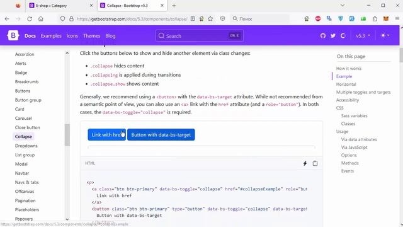The height and width of the screenshot is (227, 403).
Task: Jump to Methods section
Action: point(349,163)
